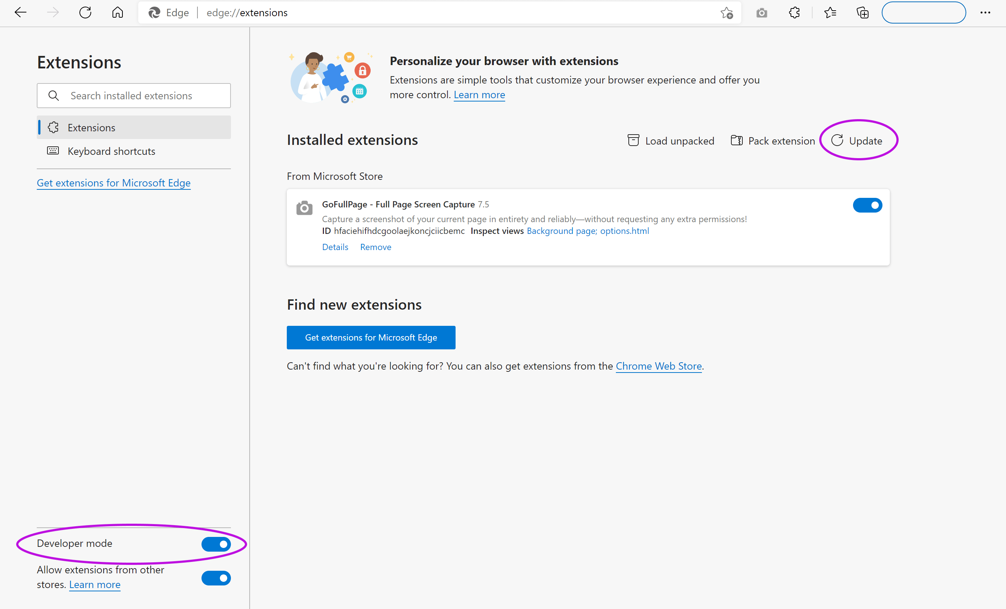Screen dimensions: 1006x609
Task: Open Keyboard shortcuts in the sidebar
Action: [x=111, y=151]
